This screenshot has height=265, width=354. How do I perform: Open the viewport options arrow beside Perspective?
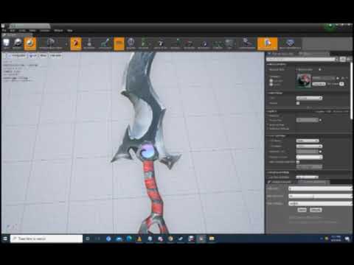coord(4,56)
